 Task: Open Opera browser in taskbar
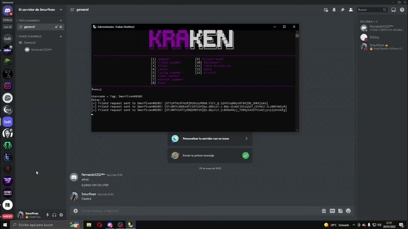(x=99, y=225)
